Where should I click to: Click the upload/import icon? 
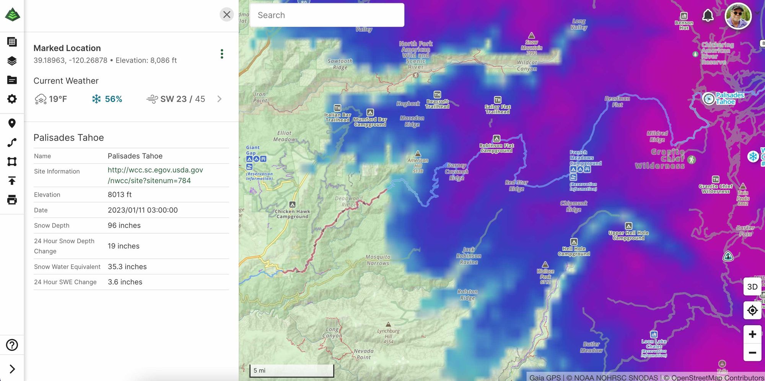point(12,181)
